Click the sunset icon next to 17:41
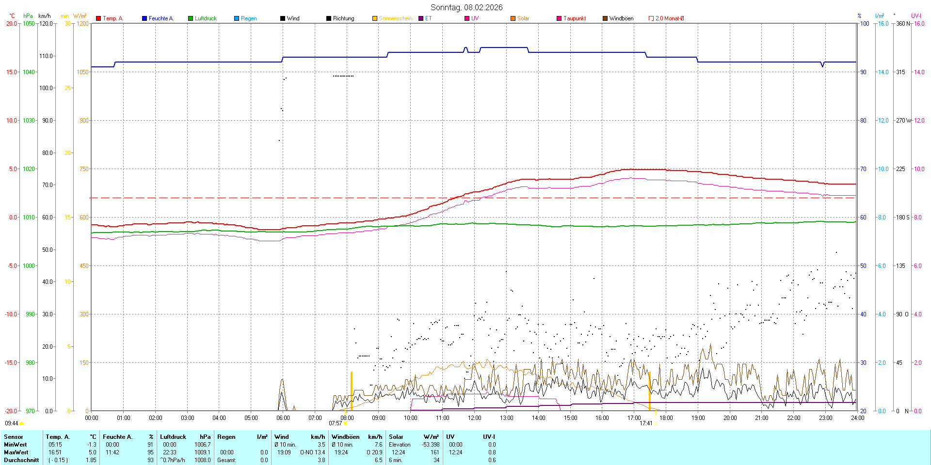The width and height of the screenshot is (931, 465). pos(656,423)
